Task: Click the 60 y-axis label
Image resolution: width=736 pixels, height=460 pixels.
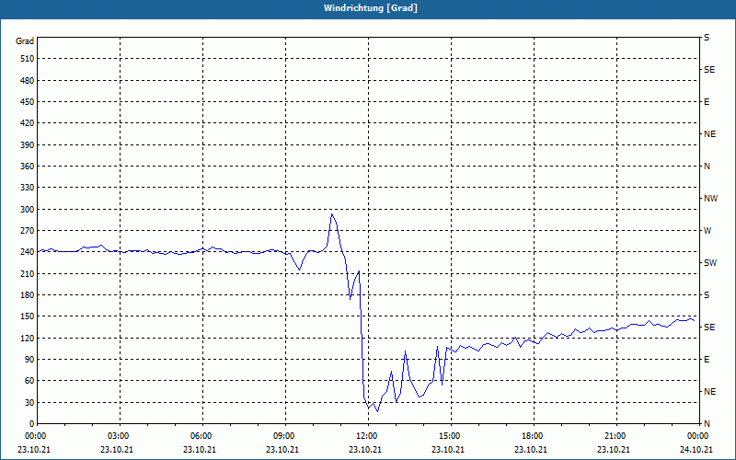Action: (x=29, y=381)
